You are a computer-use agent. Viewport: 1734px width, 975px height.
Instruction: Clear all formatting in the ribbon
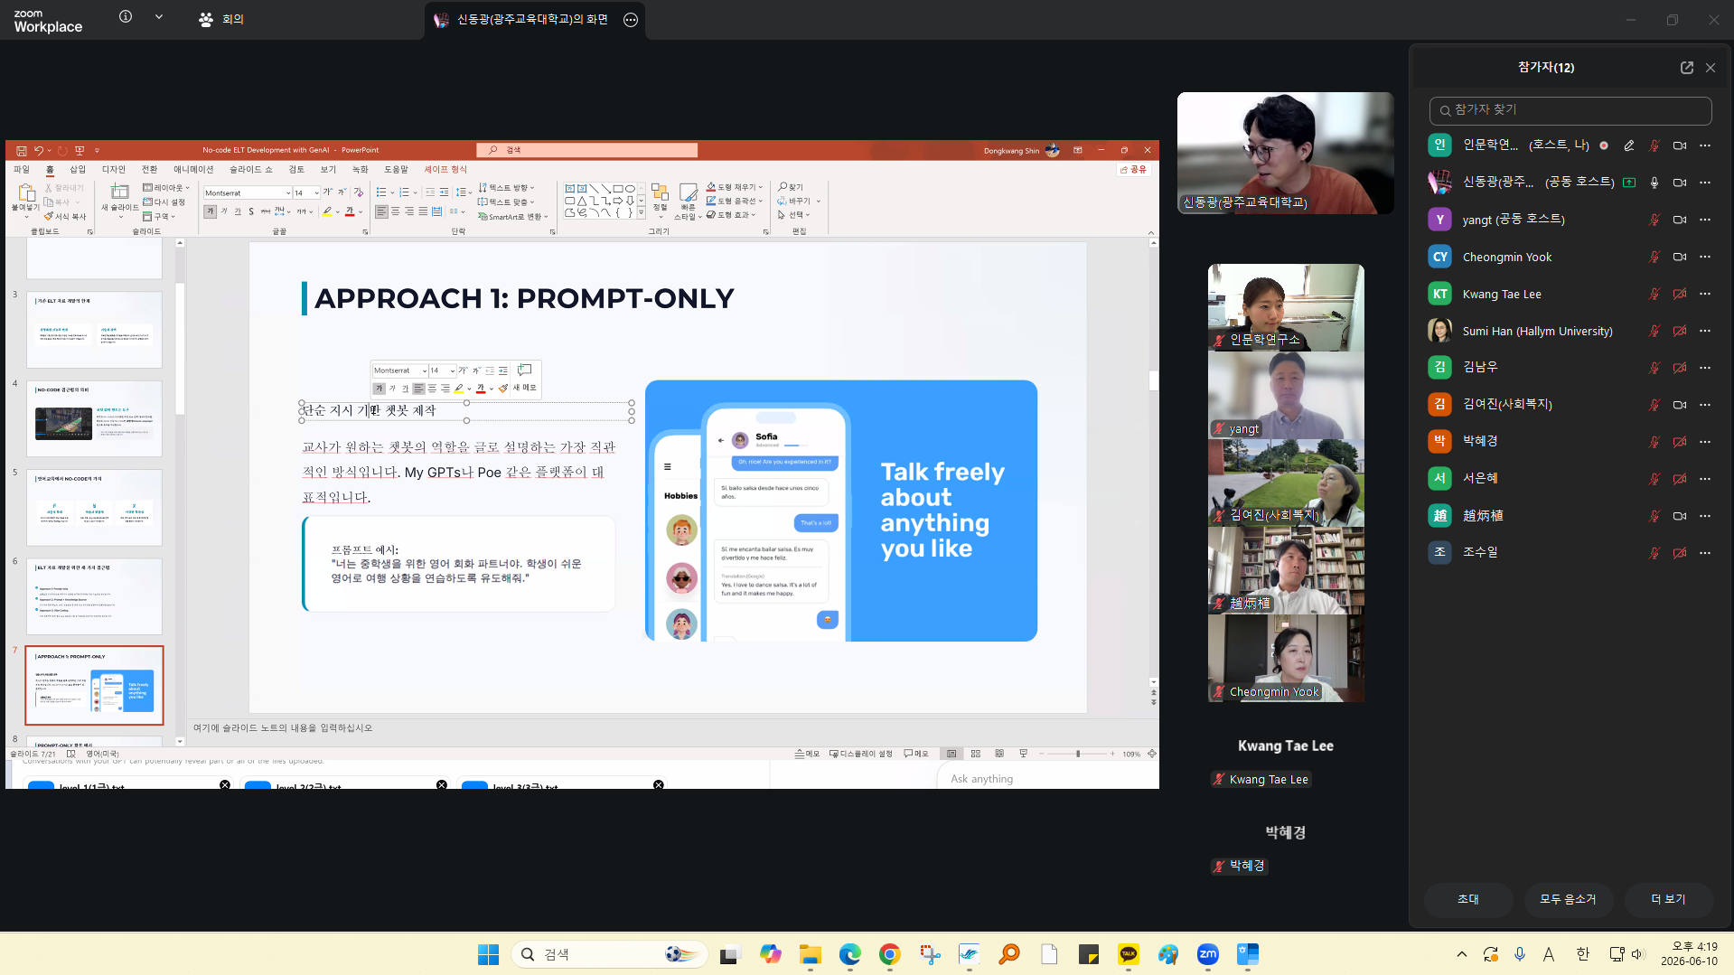coord(358,192)
